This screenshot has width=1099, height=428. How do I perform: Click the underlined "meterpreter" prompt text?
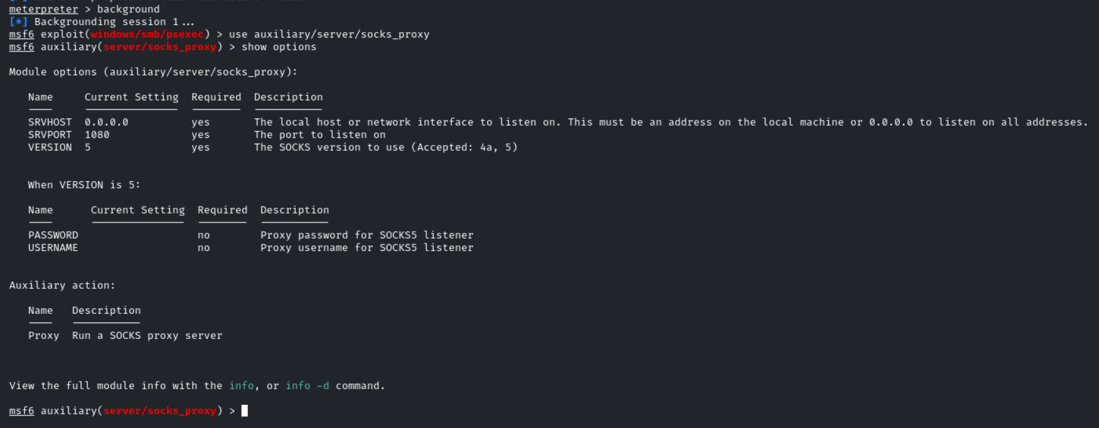43,9
